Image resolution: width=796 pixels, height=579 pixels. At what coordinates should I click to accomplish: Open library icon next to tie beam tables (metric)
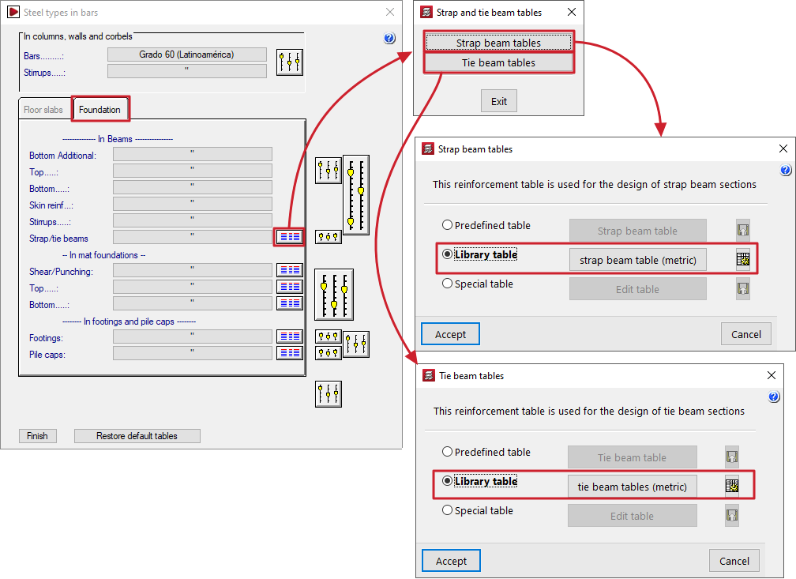point(732,486)
